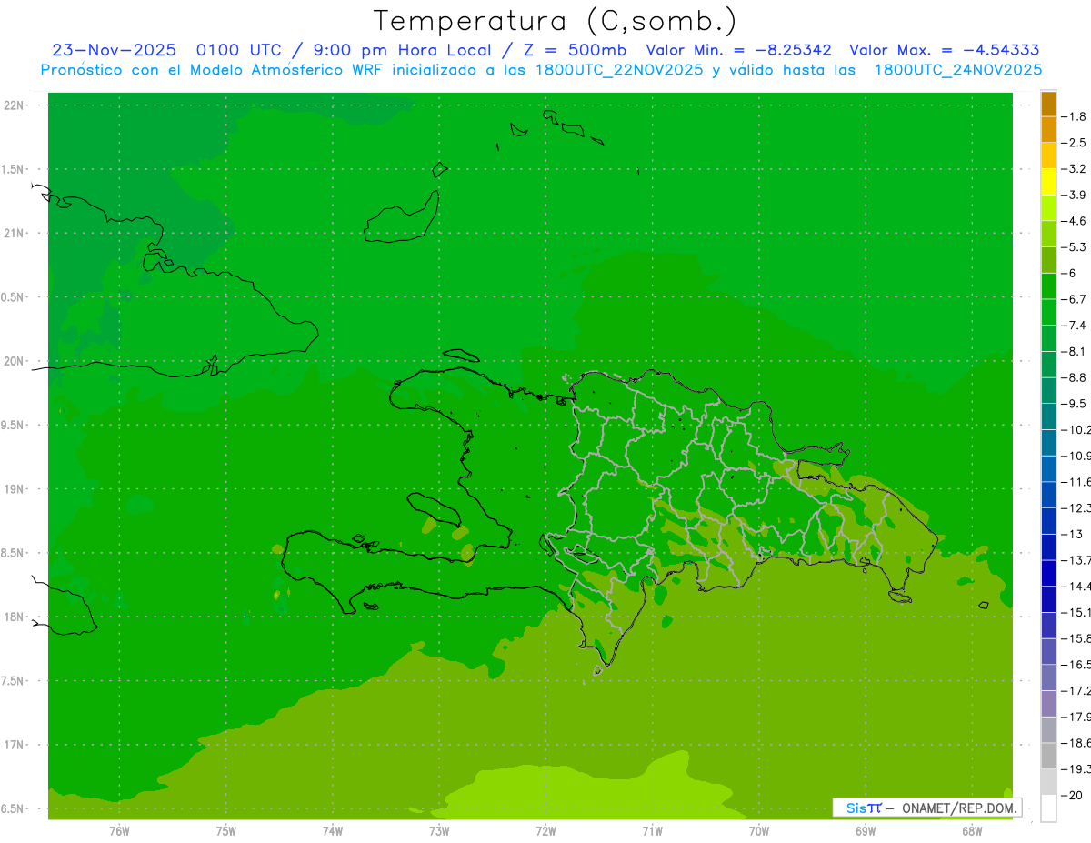This screenshot has width=1091, height=843.
Task: Click the -3.2 color bar value
Action: coord(1073,169)
